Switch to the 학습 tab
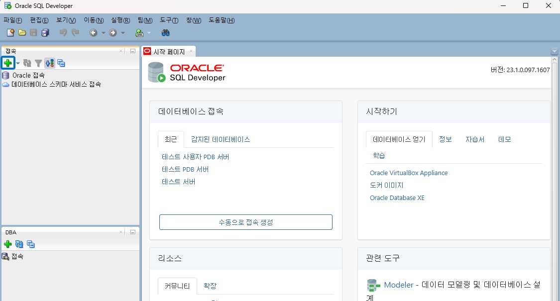The width and height of the screenshot is (560, 301). [x=379, y=155]
